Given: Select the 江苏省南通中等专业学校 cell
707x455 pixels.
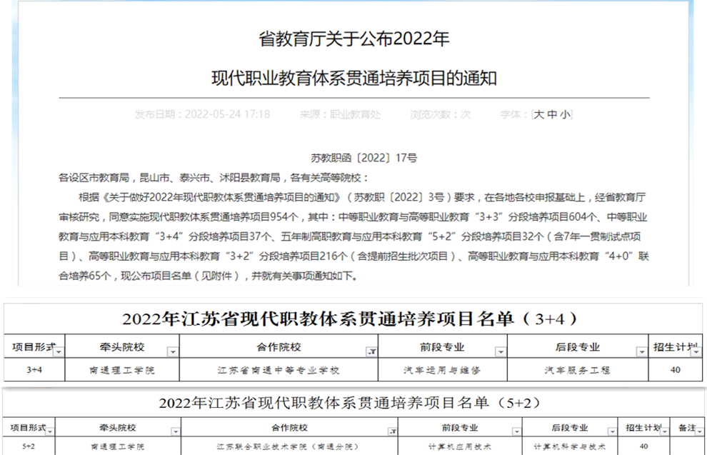Looking at the screenshot, I should (279, 370).
